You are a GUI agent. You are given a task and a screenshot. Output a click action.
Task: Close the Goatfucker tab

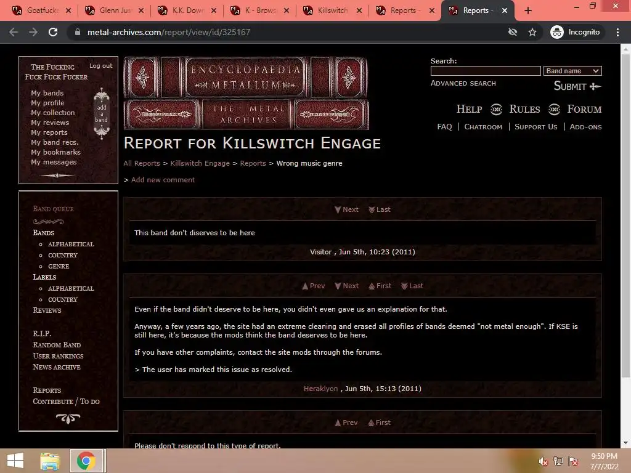coord(68,10)
